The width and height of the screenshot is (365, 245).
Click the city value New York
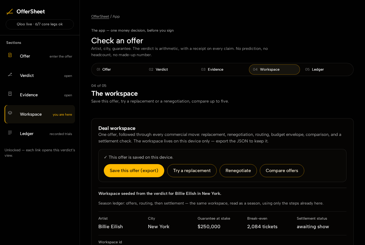159,227
